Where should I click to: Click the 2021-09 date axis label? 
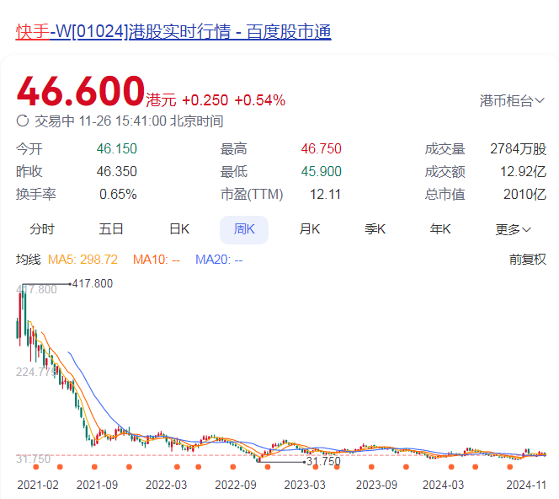pyautogui.click(x=97, y=485)
